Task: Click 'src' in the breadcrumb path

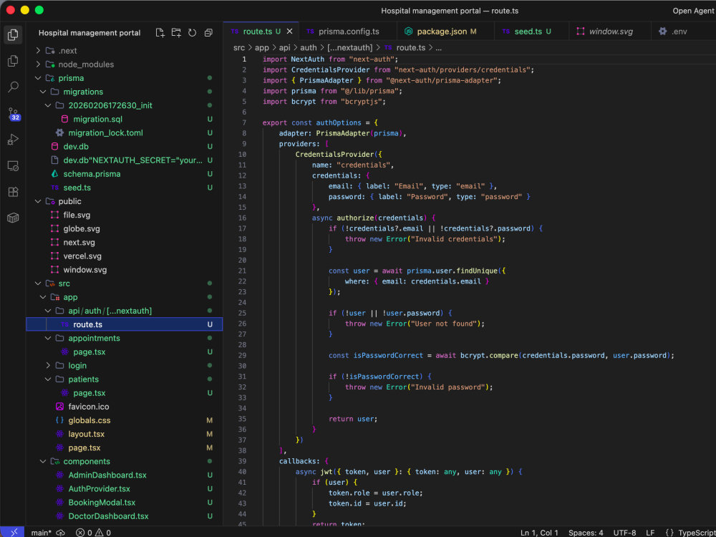Action: [x=239, y=47]
